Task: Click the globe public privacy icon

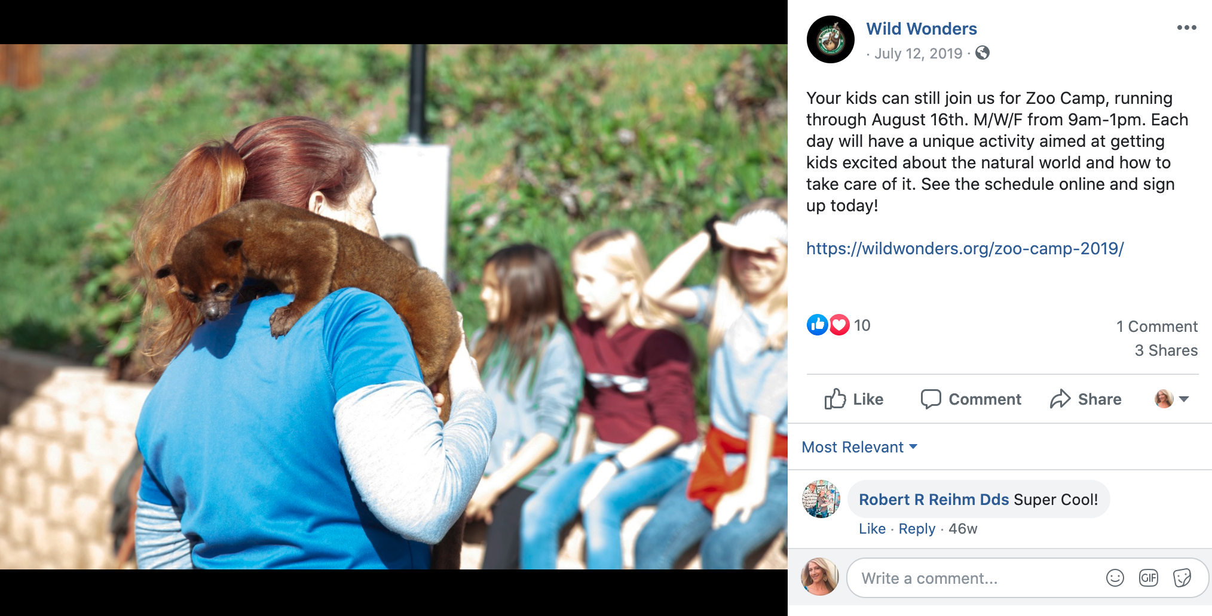Action: [x=983, y=53]
